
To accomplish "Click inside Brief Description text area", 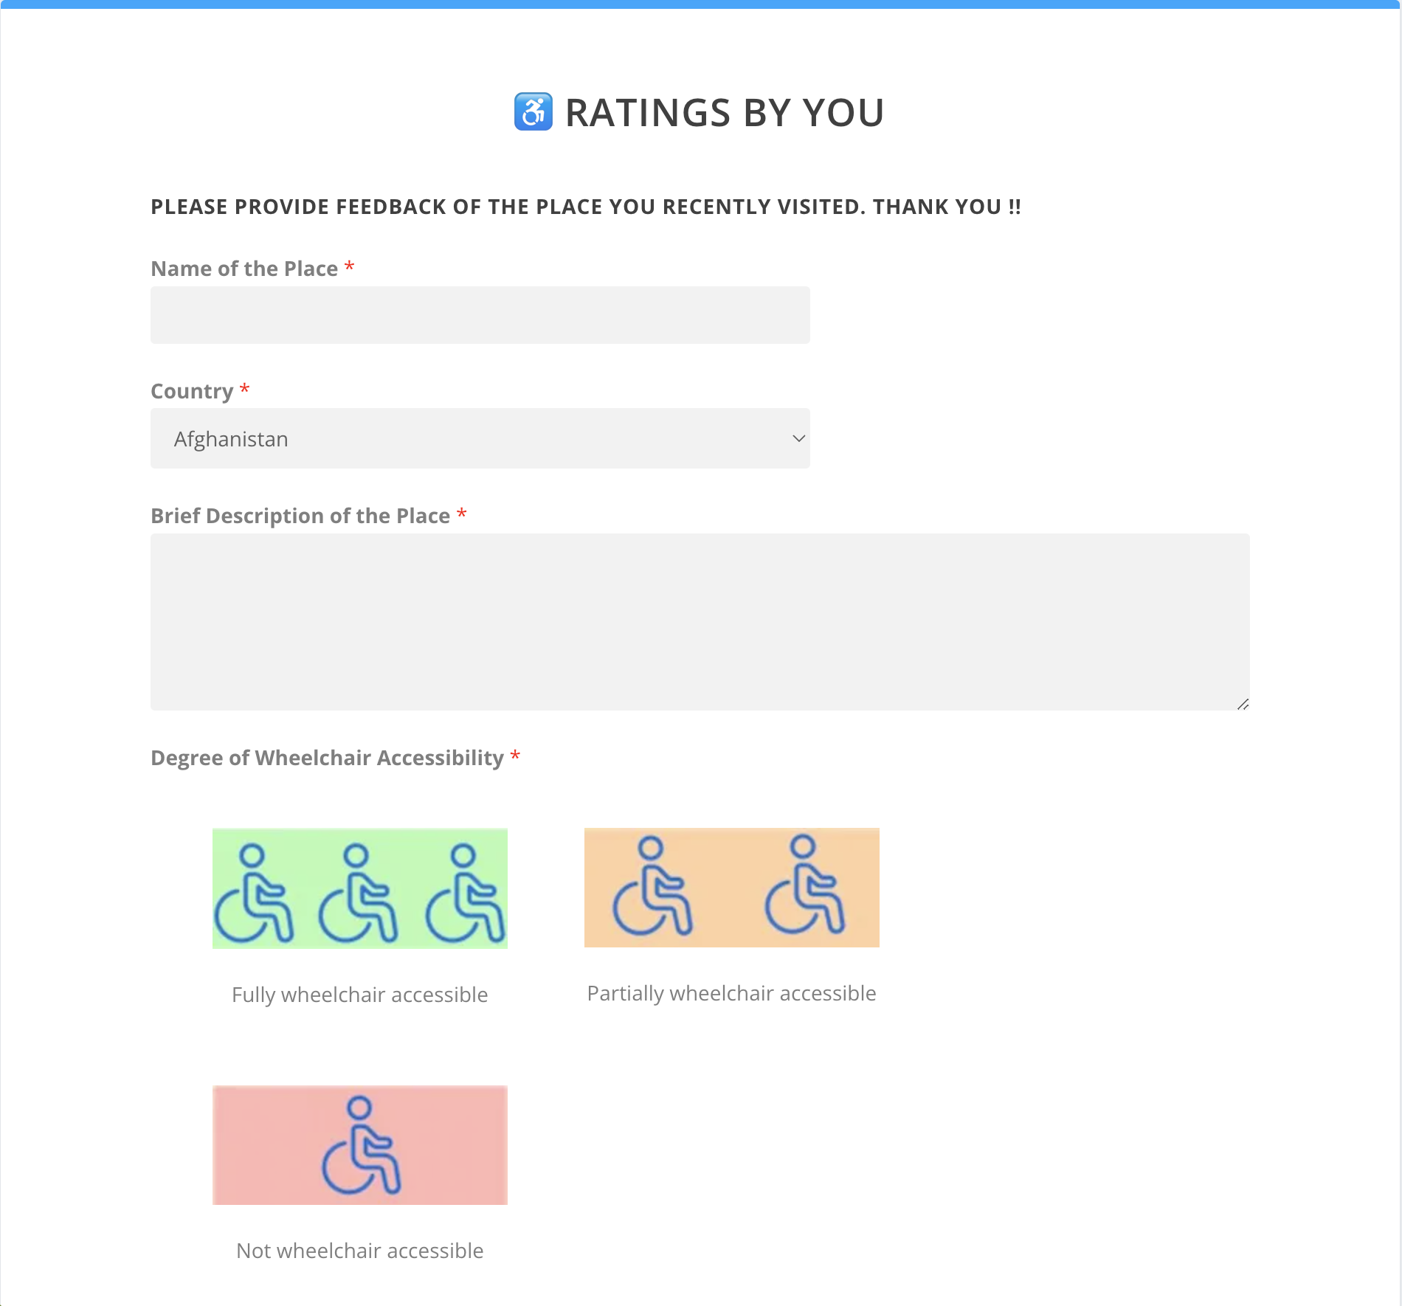I will click(x=700, y=622).
